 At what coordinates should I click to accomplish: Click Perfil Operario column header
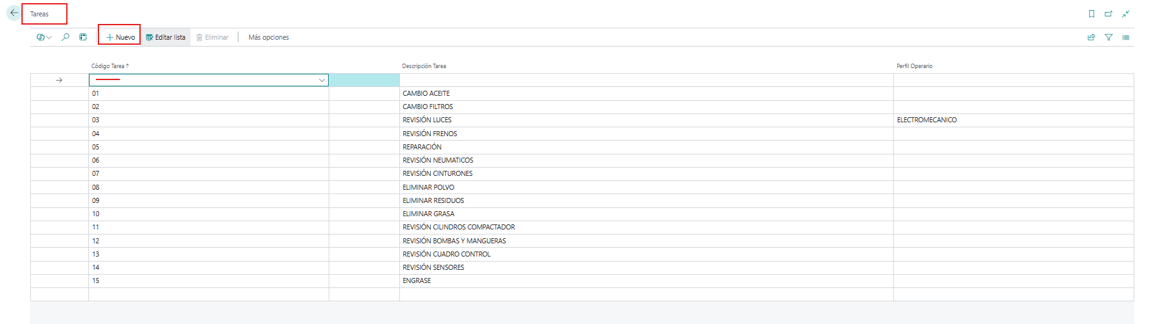pyautogui.click(x=914, y=66)
